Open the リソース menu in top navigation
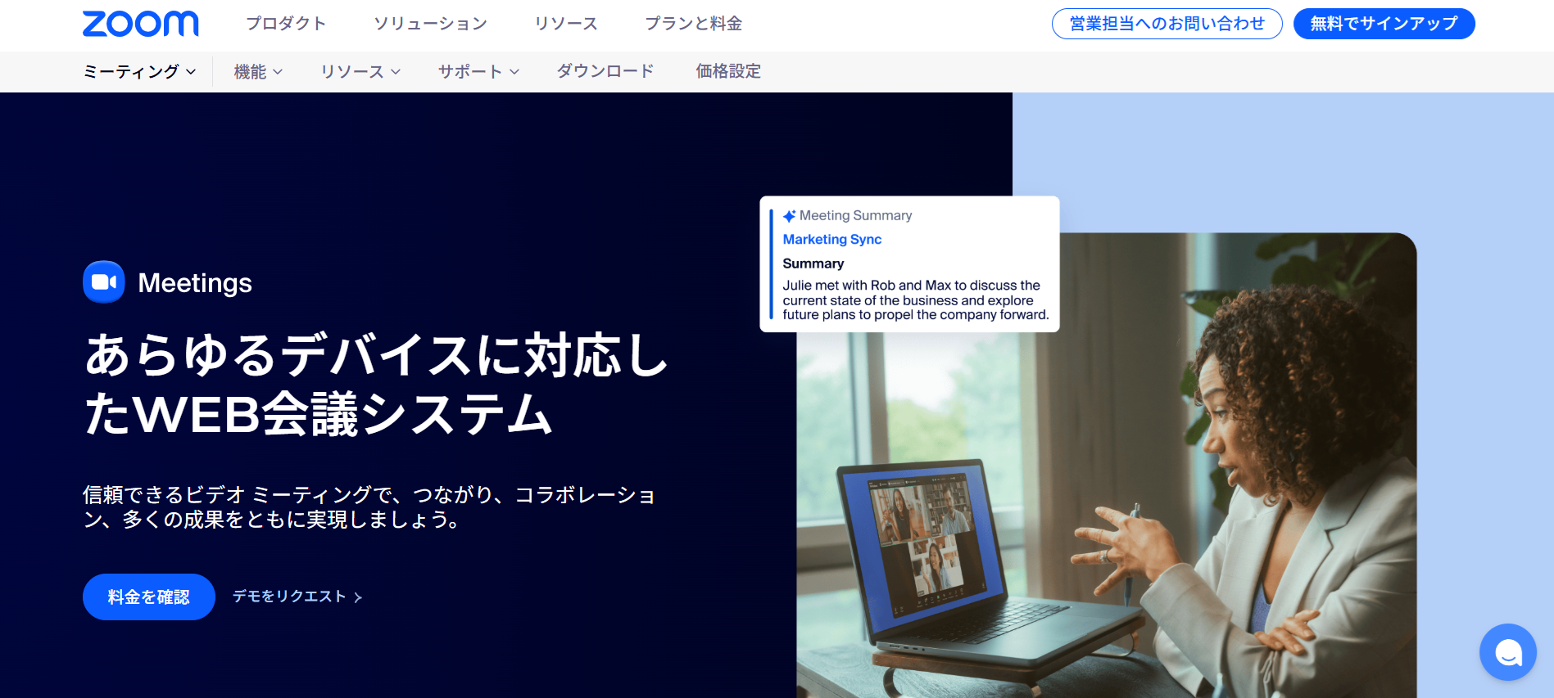Viewport: 1554px width, 698px height. point(565,24)
